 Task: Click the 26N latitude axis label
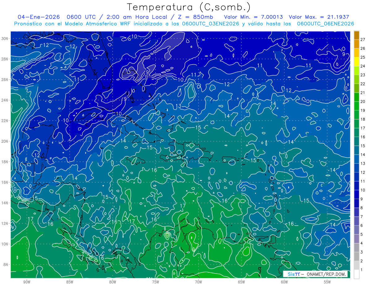pos(5,80)
